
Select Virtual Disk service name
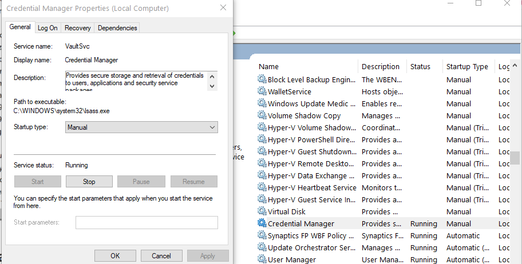(287, 211)
